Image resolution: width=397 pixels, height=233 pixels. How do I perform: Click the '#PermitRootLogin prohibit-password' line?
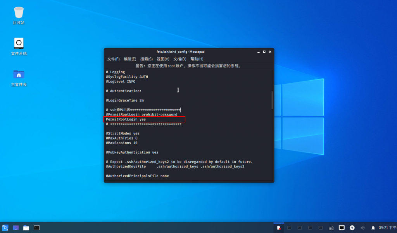tap(142, 114)
